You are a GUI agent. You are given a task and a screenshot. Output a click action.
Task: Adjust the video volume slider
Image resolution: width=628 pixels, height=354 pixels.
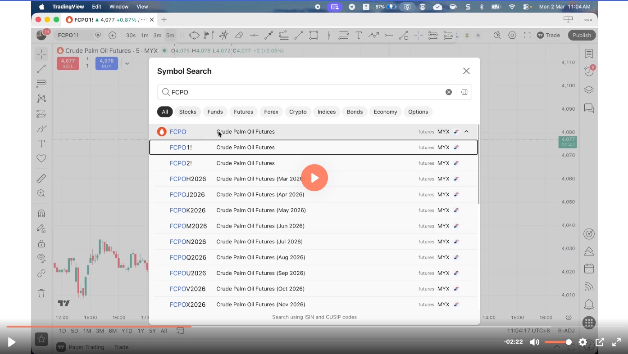tap(558, 342)
